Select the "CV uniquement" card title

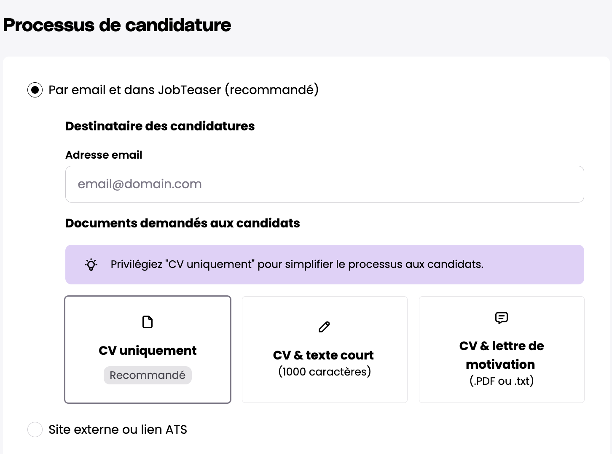pyautogui.click(x=148, y=351)
